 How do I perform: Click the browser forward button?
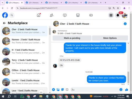[x=7, y=8]
